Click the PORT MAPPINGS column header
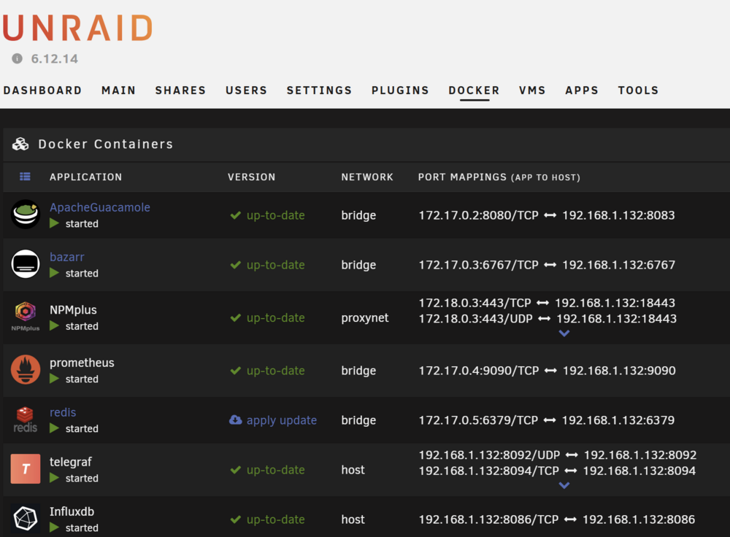Image resolution: width=730 pixels, height=537 pixels. tap(499, 177)
